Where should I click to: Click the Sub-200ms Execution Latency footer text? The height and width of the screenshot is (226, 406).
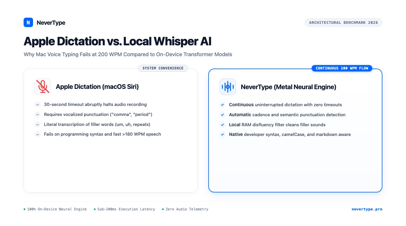(x=126, y=209)
